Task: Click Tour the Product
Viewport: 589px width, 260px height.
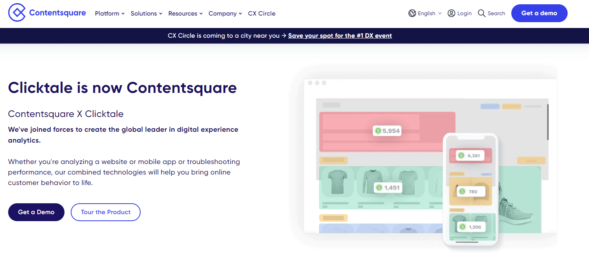Action: [105, 212]
